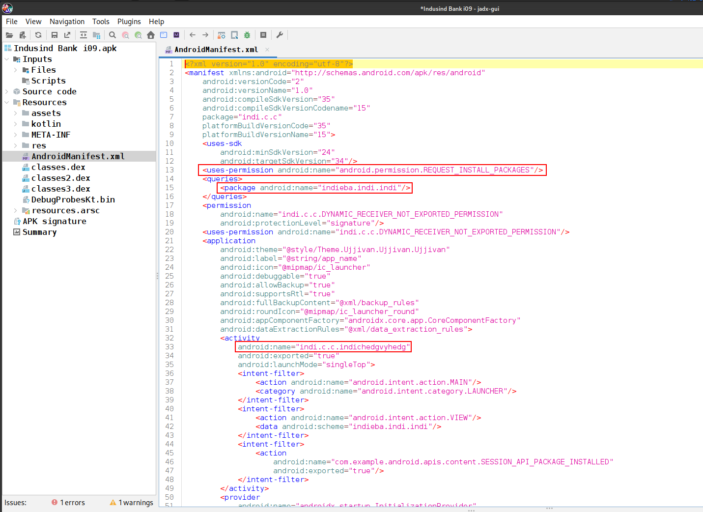Open the File menu

(x=12, y=22)
